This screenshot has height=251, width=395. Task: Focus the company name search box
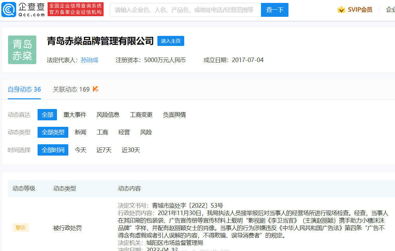(185, 10)
